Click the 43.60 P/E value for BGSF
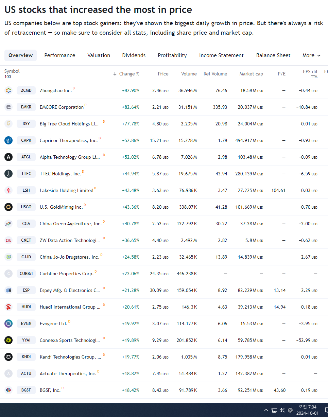The image size is (328, 417). [x=280, y=390]
